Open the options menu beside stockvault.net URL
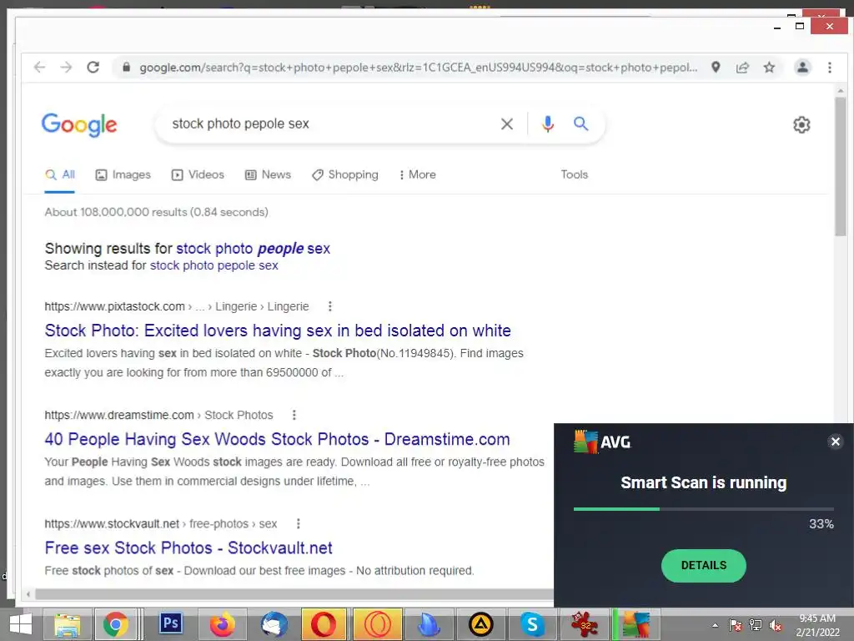This screenshot has width=854, height=641. (298, 524)
